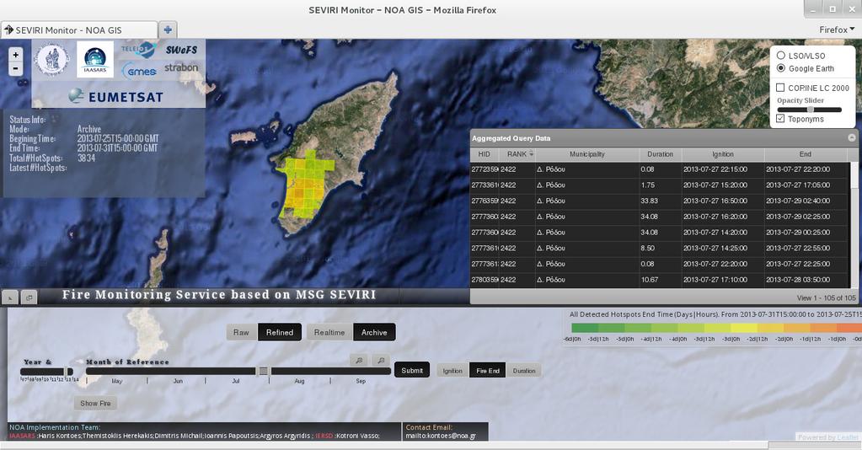Viewport: 862px width, 450px height.
Task: Switch to Raw data mode
Action: coord(241,332)
